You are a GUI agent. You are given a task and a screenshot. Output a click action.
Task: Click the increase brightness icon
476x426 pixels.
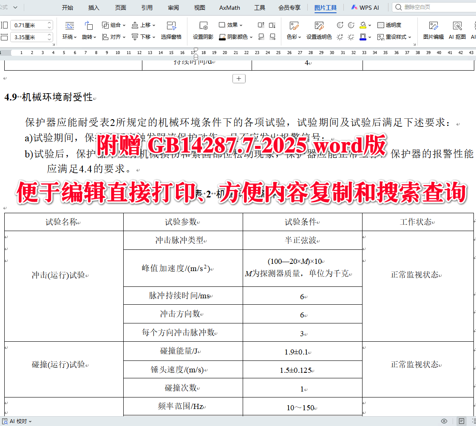(x=340, y=37)
